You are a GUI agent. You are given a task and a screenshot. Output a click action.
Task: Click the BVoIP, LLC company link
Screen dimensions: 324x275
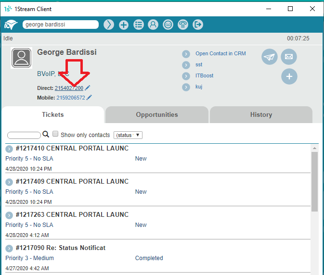coord(53,74)
